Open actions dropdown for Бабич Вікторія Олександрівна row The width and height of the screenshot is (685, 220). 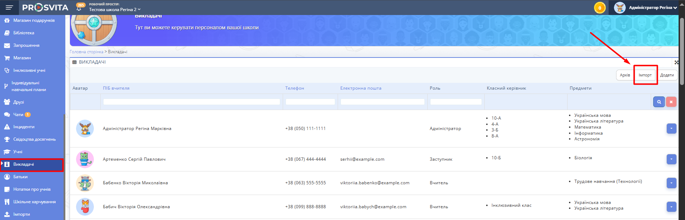click(x=671, y=207)
